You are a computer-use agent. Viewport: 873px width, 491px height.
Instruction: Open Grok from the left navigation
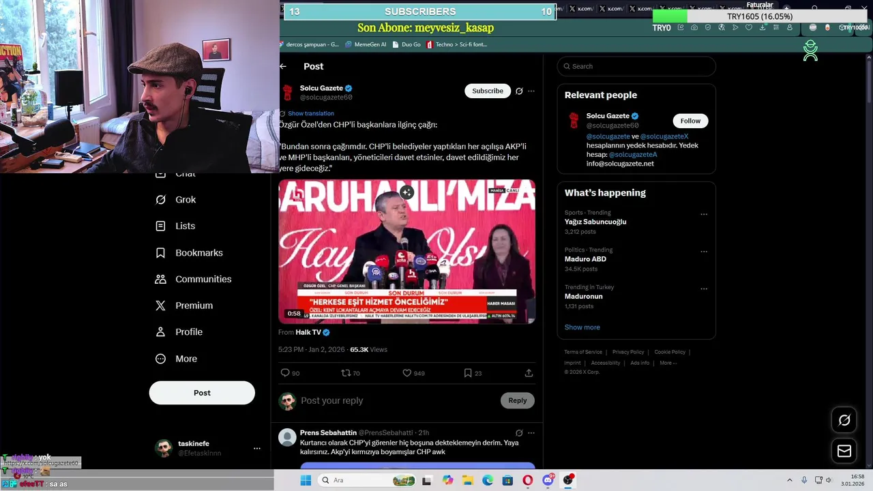coord(176,200)
